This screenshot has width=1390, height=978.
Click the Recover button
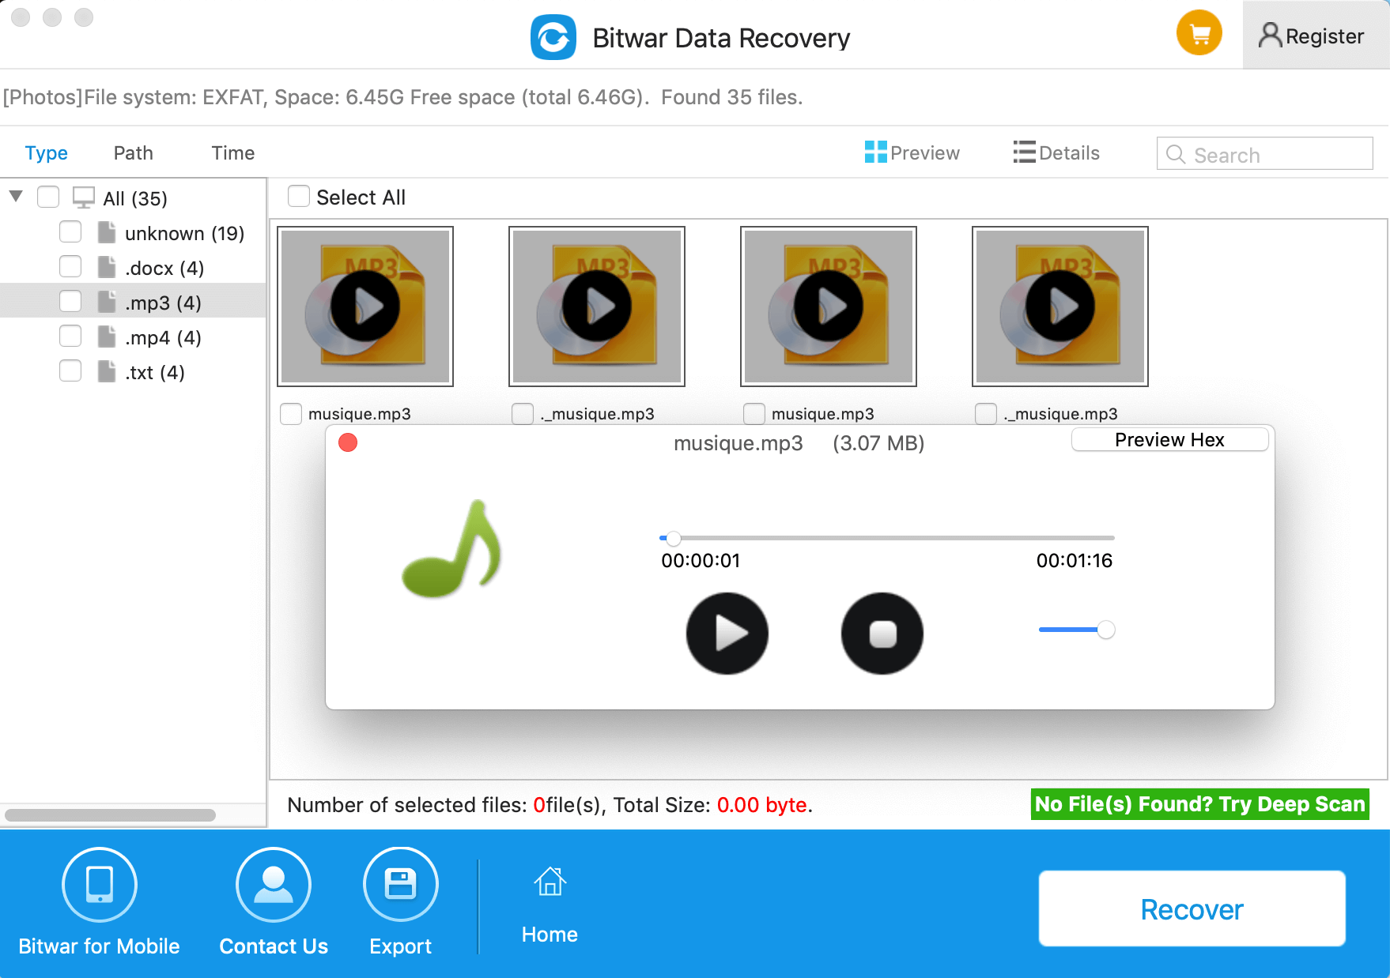[1192, 909]
